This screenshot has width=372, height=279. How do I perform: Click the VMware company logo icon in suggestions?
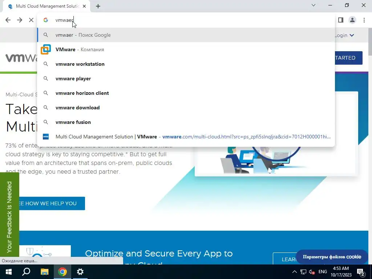point(46,49)
